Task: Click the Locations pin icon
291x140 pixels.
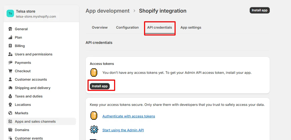Action: [10, 105]
